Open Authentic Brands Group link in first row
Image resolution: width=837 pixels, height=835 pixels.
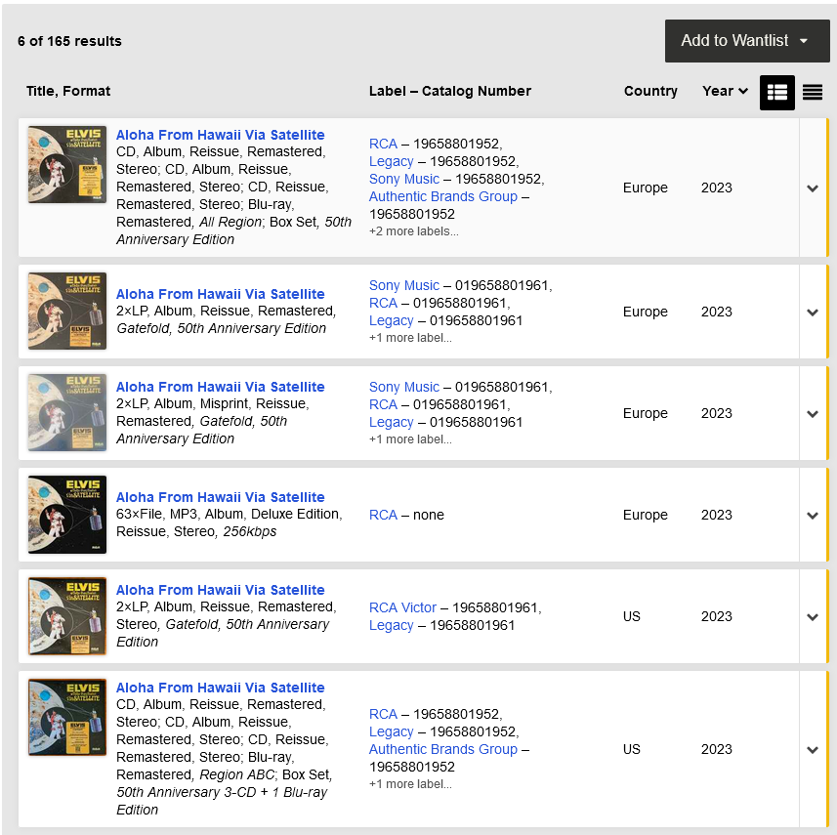tap(442, 196)
